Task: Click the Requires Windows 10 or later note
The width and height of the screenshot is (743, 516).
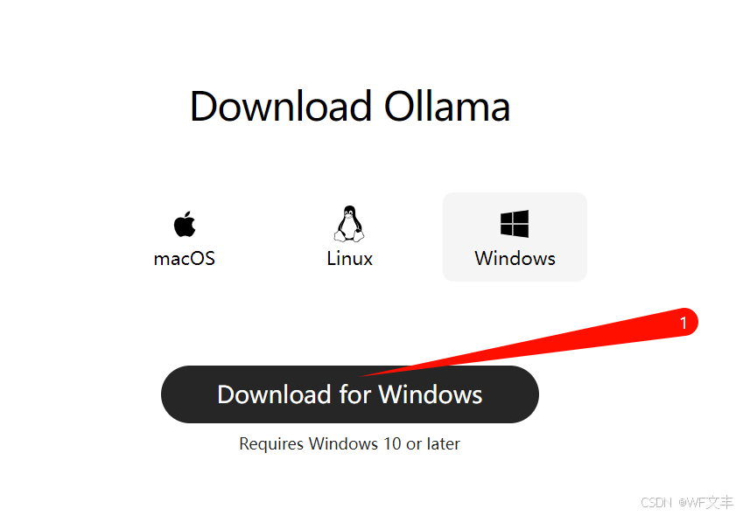Action: 350,444
